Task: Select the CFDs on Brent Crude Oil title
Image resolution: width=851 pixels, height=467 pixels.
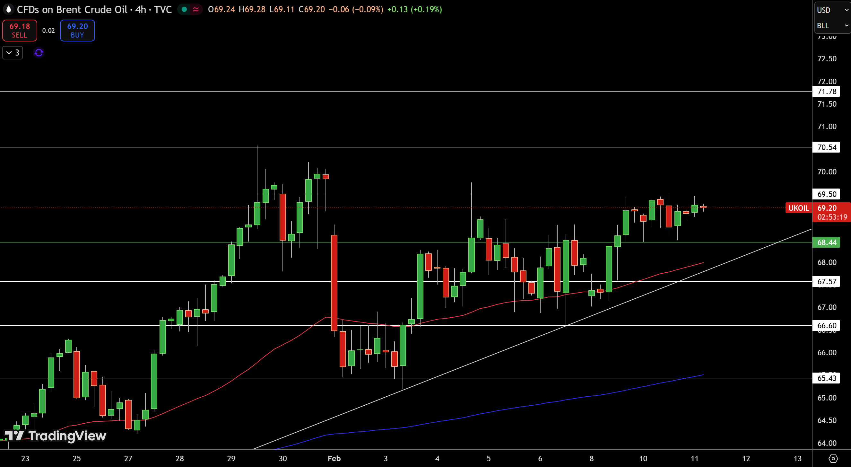Action: coord(72,9)
